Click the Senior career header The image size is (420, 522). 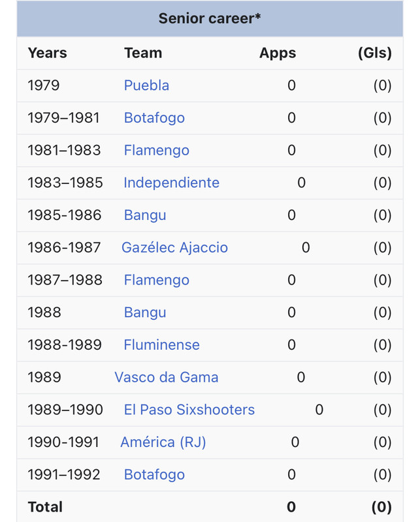(210, 19)
